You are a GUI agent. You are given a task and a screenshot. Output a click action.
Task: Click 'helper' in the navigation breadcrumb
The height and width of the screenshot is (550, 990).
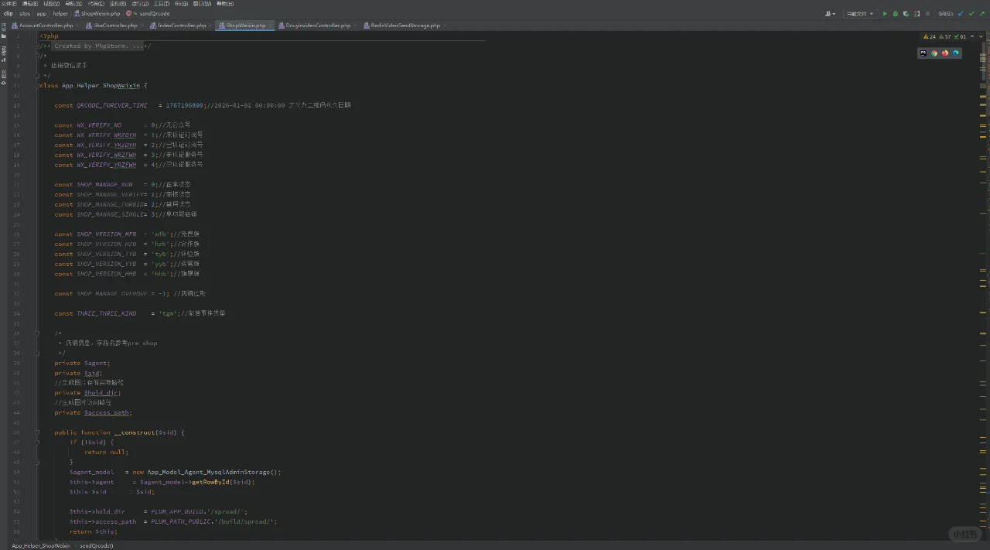pyautogui.click(x=60, y=14)
